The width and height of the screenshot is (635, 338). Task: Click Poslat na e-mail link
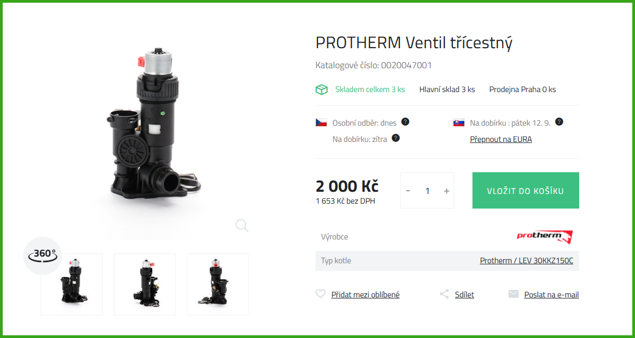[552, 295]
